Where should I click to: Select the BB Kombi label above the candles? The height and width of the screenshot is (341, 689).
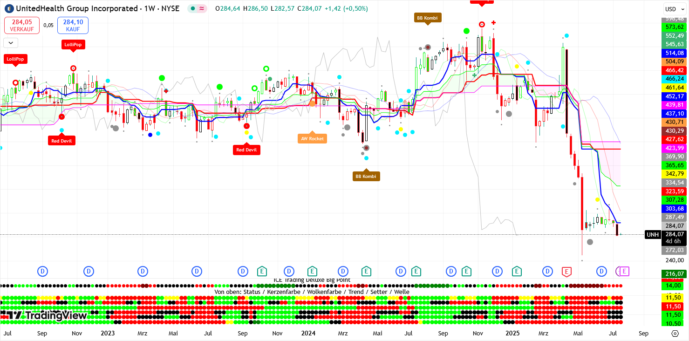point(427,17)
